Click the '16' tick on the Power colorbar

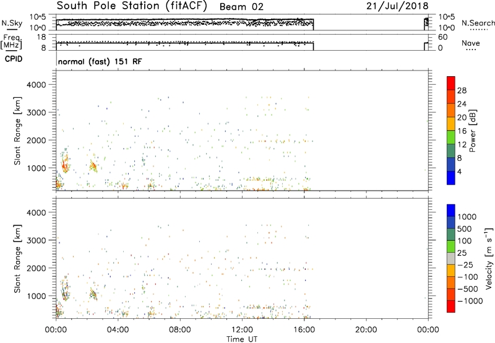462,131
